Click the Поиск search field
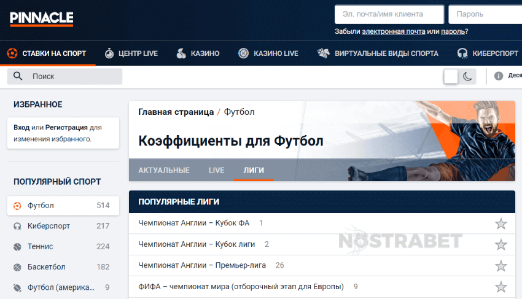This screenshot has width=522, height=299. (x=65, y=76)
